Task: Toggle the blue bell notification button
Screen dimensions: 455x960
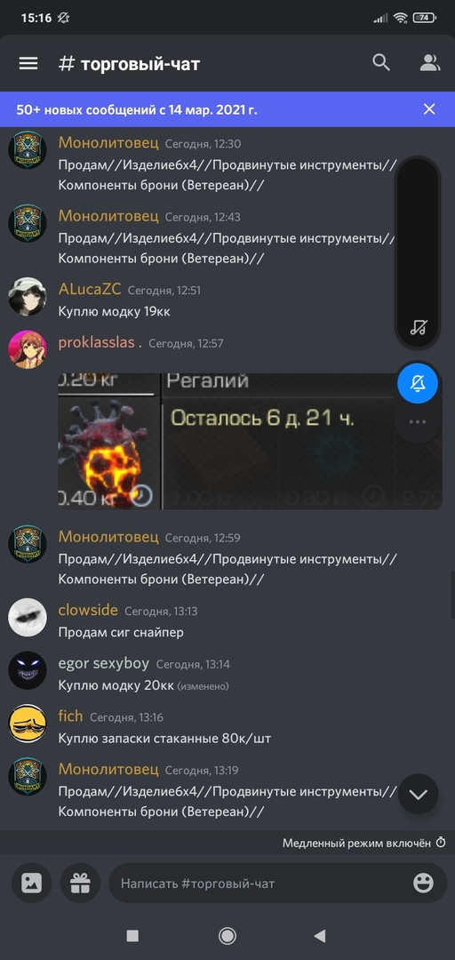Action: tap(418, 384)
